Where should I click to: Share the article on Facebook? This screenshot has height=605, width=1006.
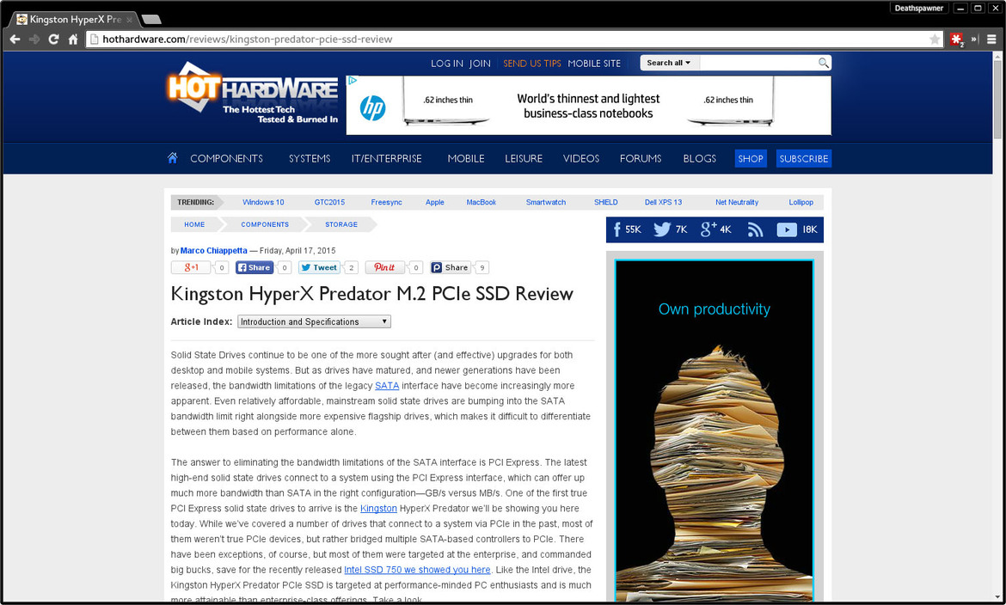[254, 267]
